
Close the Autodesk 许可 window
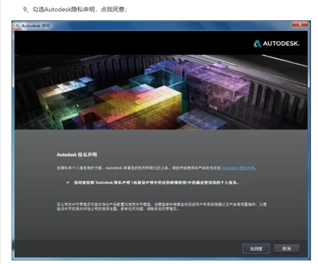point(300,24)
